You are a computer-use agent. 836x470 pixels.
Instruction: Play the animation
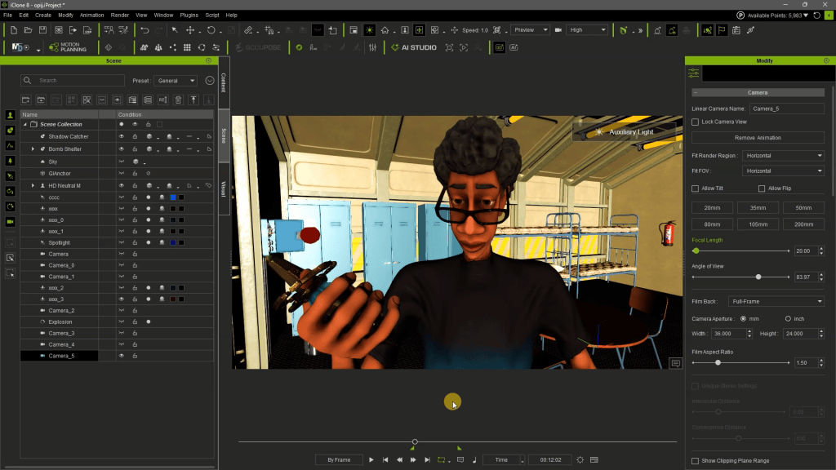coord(371,460)
